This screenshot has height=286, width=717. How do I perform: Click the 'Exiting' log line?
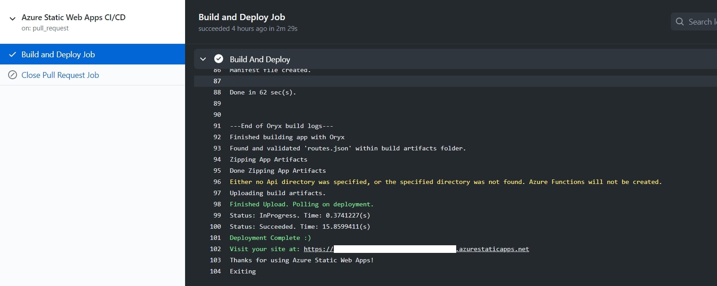pyautogui.click(x=243, y=271)
